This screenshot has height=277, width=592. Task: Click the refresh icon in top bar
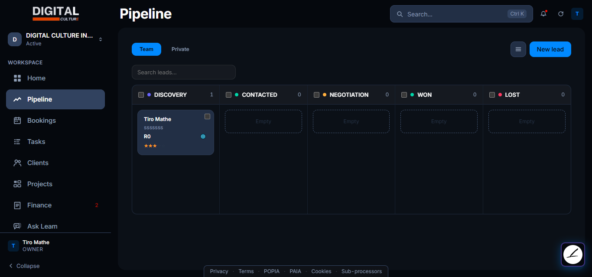pyautogui.click(x=561, y=14)
